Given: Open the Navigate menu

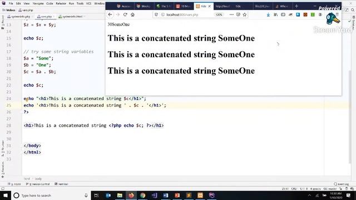Looking at the screenshot, I should [x=38, y=3].
